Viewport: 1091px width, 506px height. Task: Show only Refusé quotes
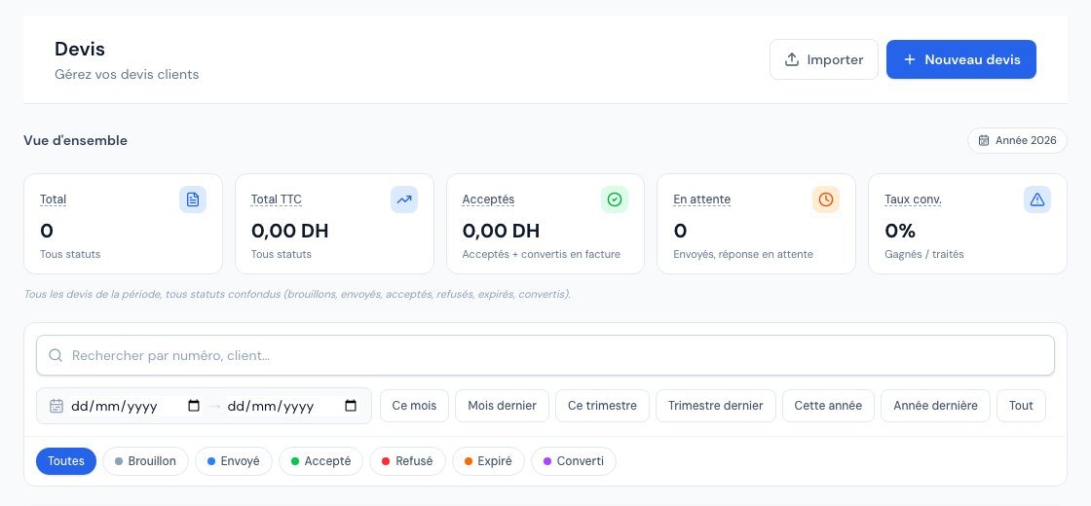tap(407, 461)
